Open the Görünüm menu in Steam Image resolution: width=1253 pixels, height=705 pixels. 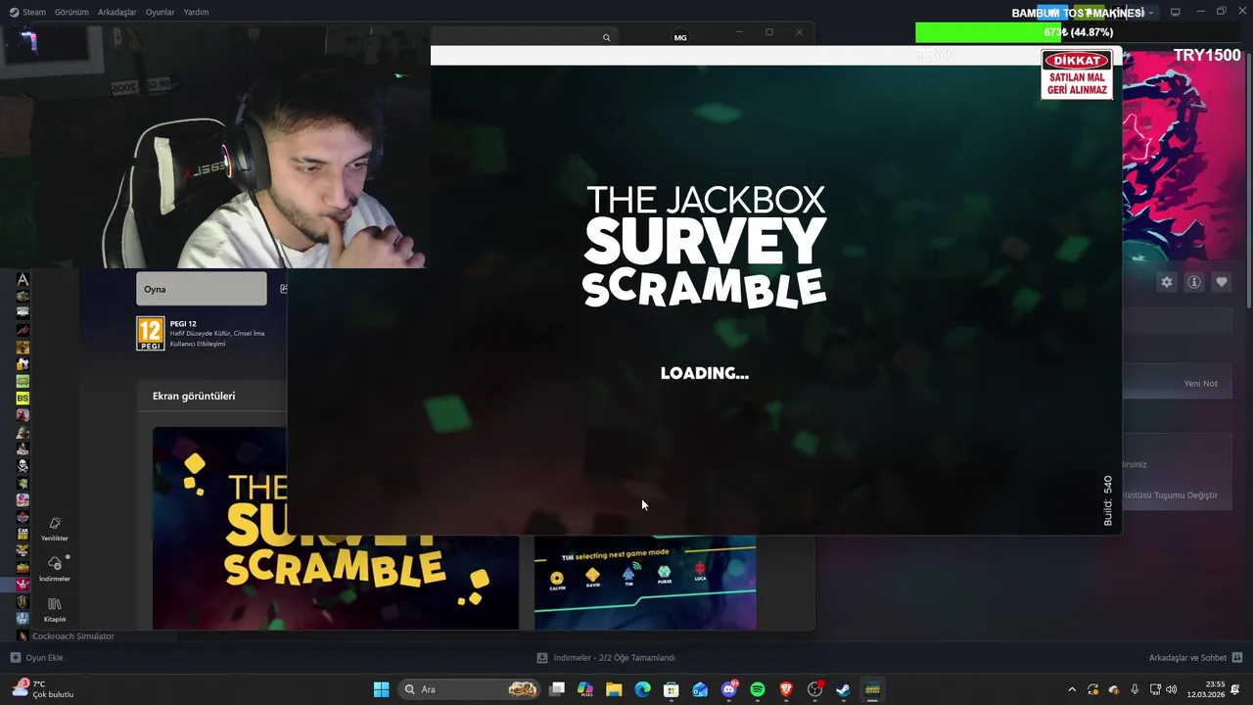71,12
